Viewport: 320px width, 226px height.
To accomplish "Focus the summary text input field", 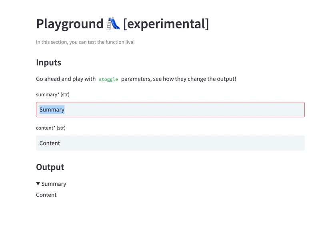I will coord(170,110).
